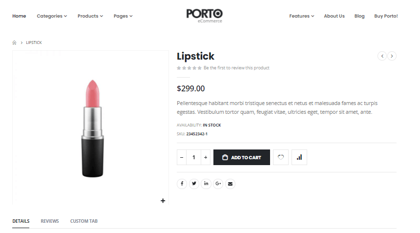This screenshot has width=420, height=233.
Task: Expand the Categories menu
Action: [x=52, y=16]
